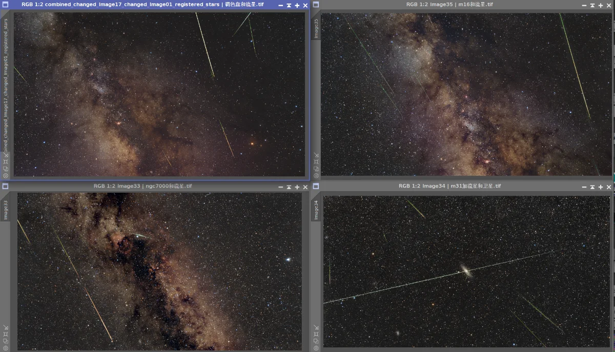The width and height of the screenshot is (615, 352).
Task: Click square-frame icon in Image35 window sidebar
Action: [316, 161]
